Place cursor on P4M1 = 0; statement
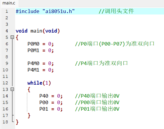This screenshot has height=129, width=164. tap(41, 70)
